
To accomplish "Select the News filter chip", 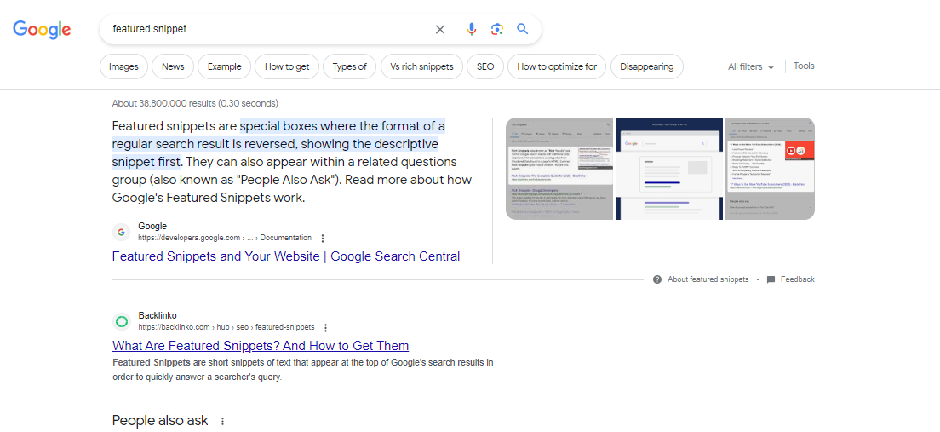I will click(173, 66).
